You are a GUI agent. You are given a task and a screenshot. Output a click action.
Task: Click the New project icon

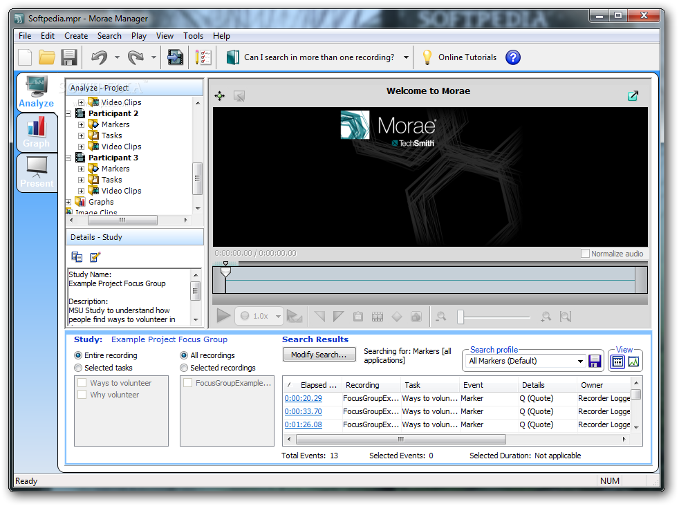[25, 57]
